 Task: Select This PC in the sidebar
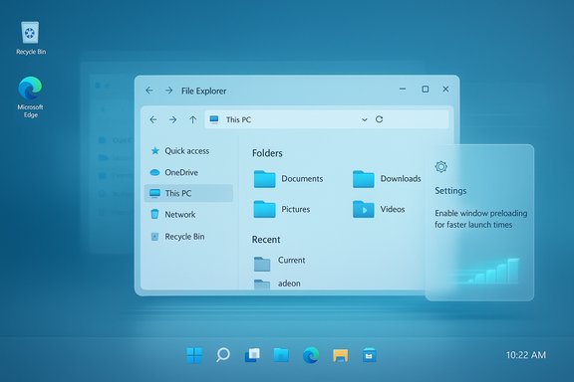coord(188,193)
